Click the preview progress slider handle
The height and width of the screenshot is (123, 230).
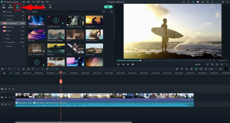(x=141, y=60)
